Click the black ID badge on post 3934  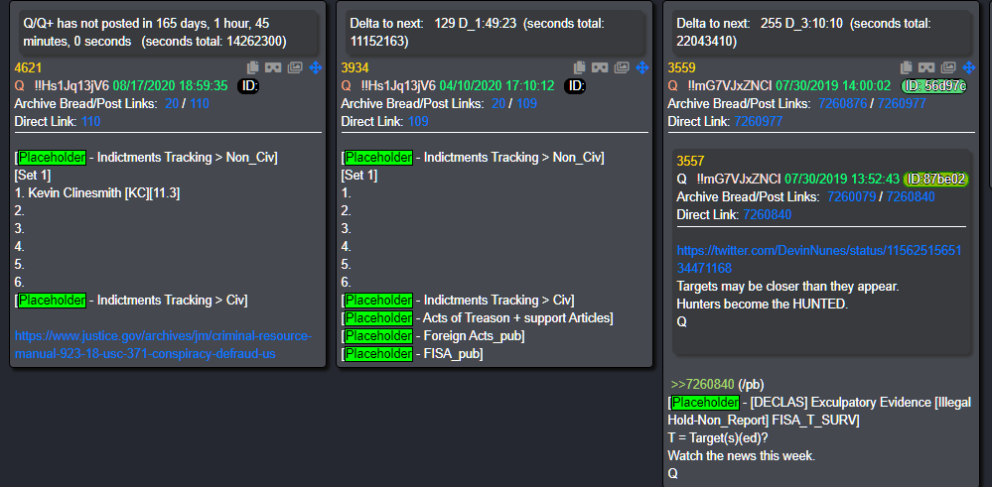coord(575,86)
